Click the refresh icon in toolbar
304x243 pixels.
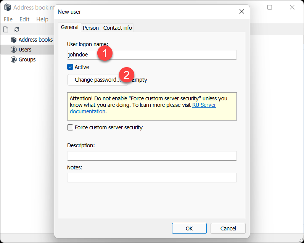(x=17, y=29)
